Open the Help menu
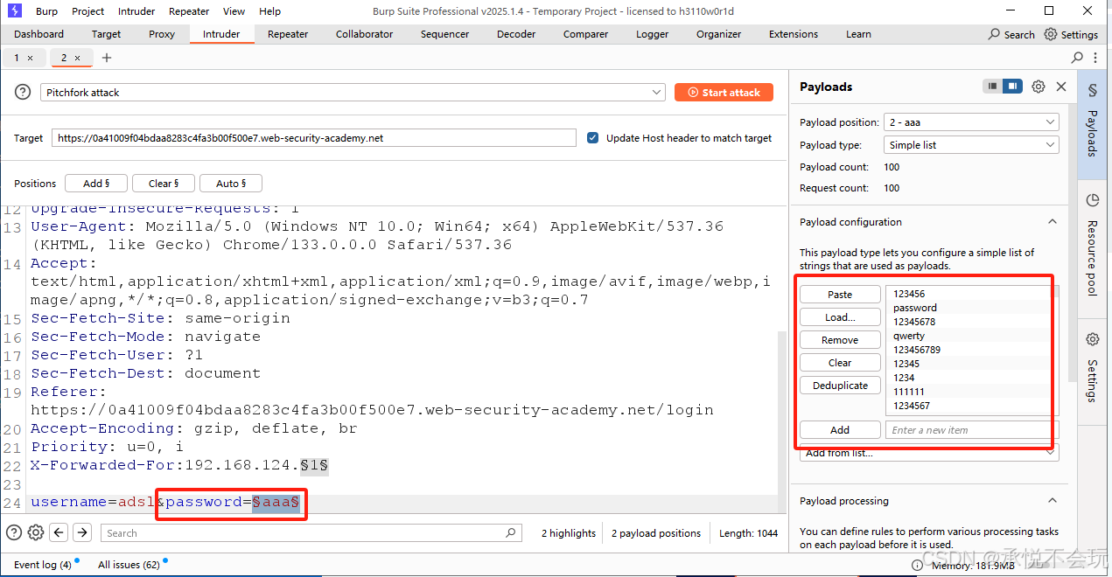 pyautogui.click(x=270, y=11)
